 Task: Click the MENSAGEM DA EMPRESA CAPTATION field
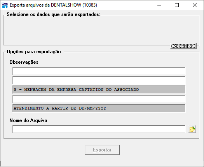pyautogui.click(x=99, y=90)
